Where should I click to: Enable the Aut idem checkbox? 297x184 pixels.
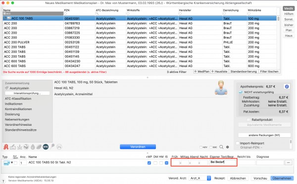click(15, 163)
